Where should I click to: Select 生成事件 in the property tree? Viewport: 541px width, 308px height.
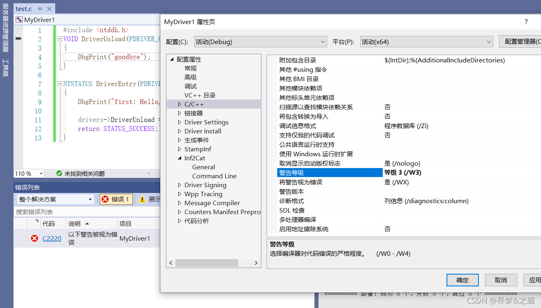[x=197, y=140]
